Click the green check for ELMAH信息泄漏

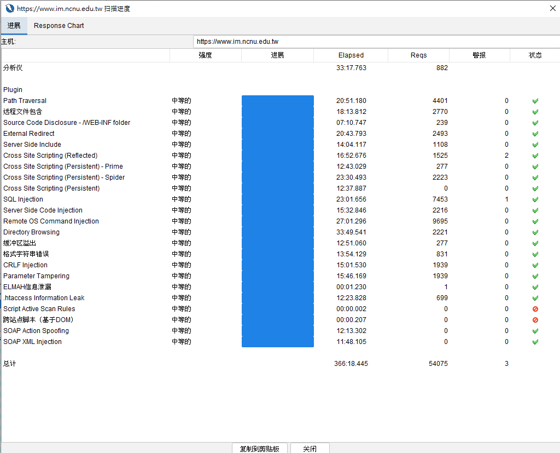pyautogui.click(x=535, y=287)
